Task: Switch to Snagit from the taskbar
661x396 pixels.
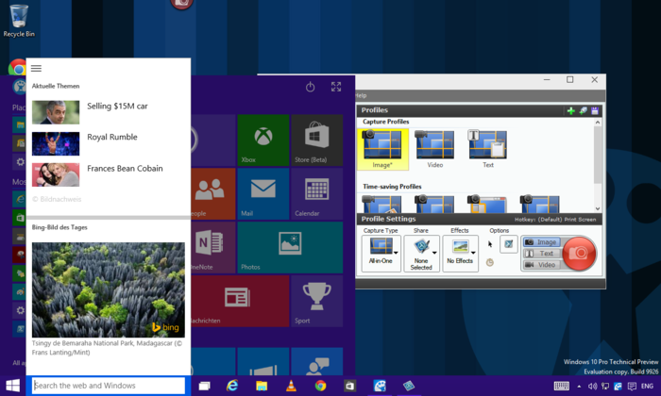Action: click(x=380, y=386)
